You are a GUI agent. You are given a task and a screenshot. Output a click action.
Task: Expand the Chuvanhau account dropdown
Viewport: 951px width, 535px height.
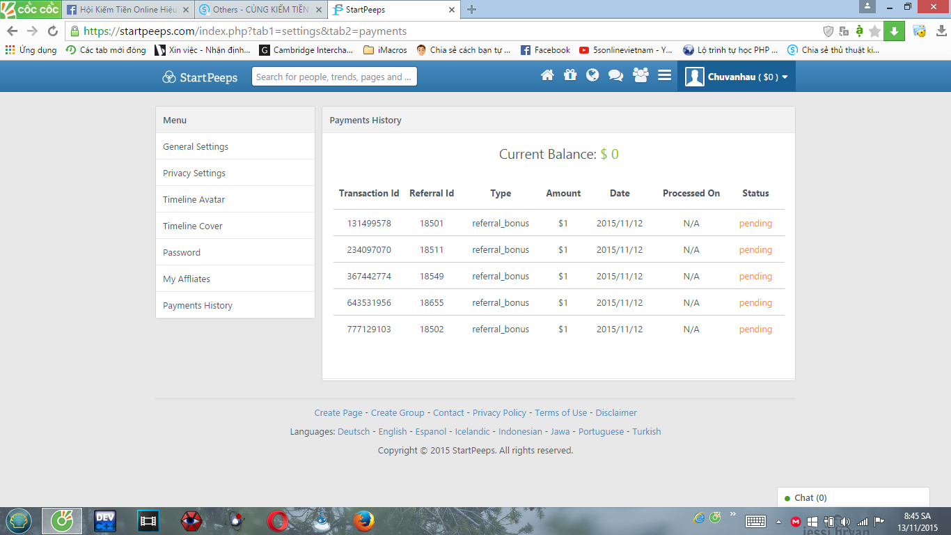tap(737, 77)
